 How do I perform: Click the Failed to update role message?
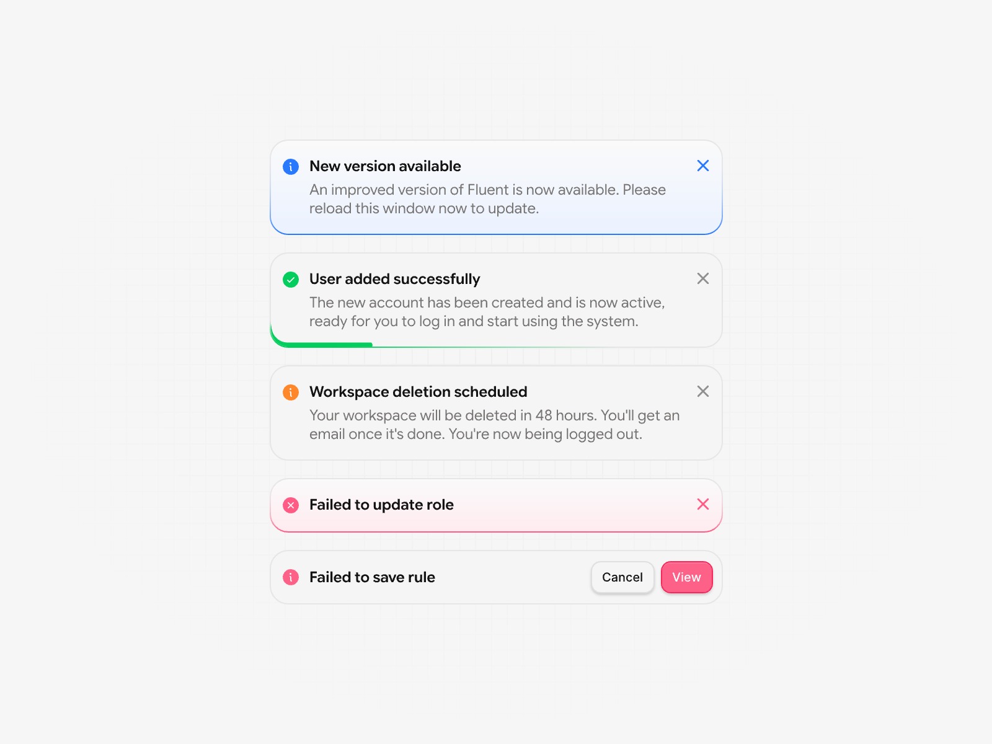[x=381, y=505]
